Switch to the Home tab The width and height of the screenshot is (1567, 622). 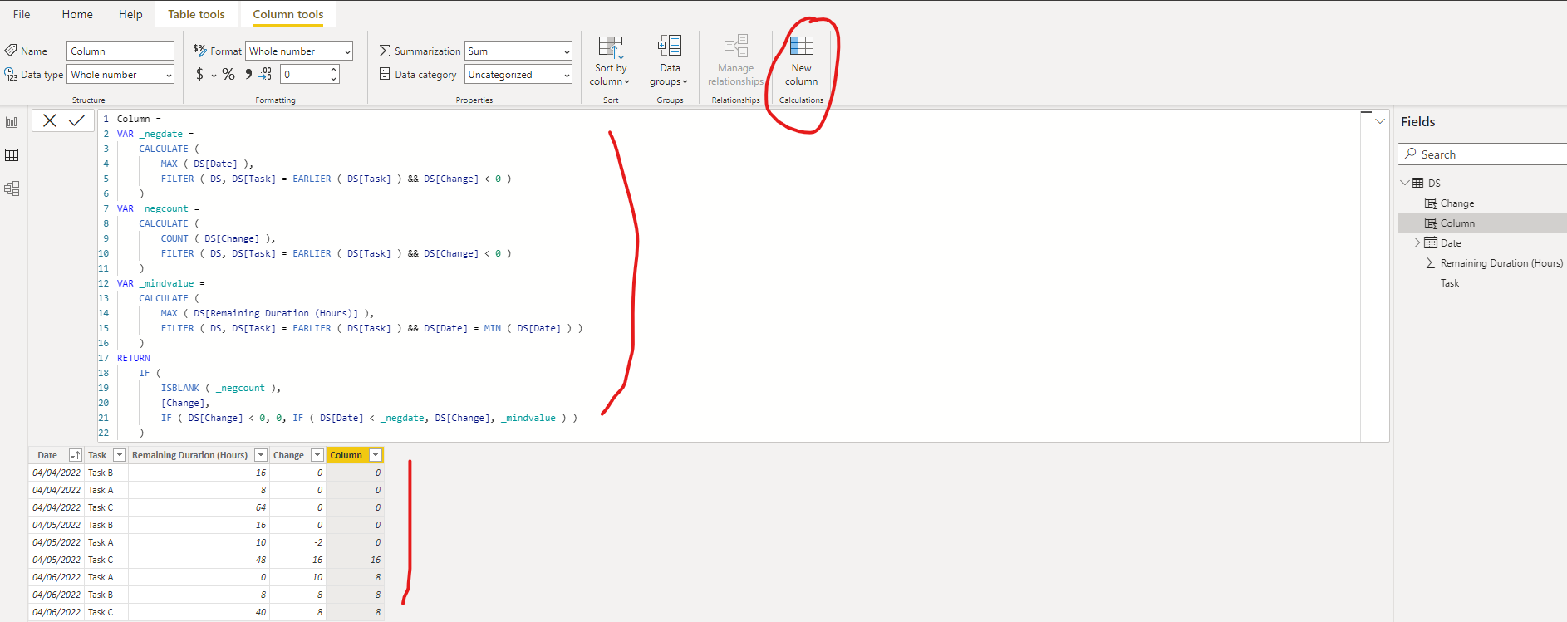[x=77, y=14]
